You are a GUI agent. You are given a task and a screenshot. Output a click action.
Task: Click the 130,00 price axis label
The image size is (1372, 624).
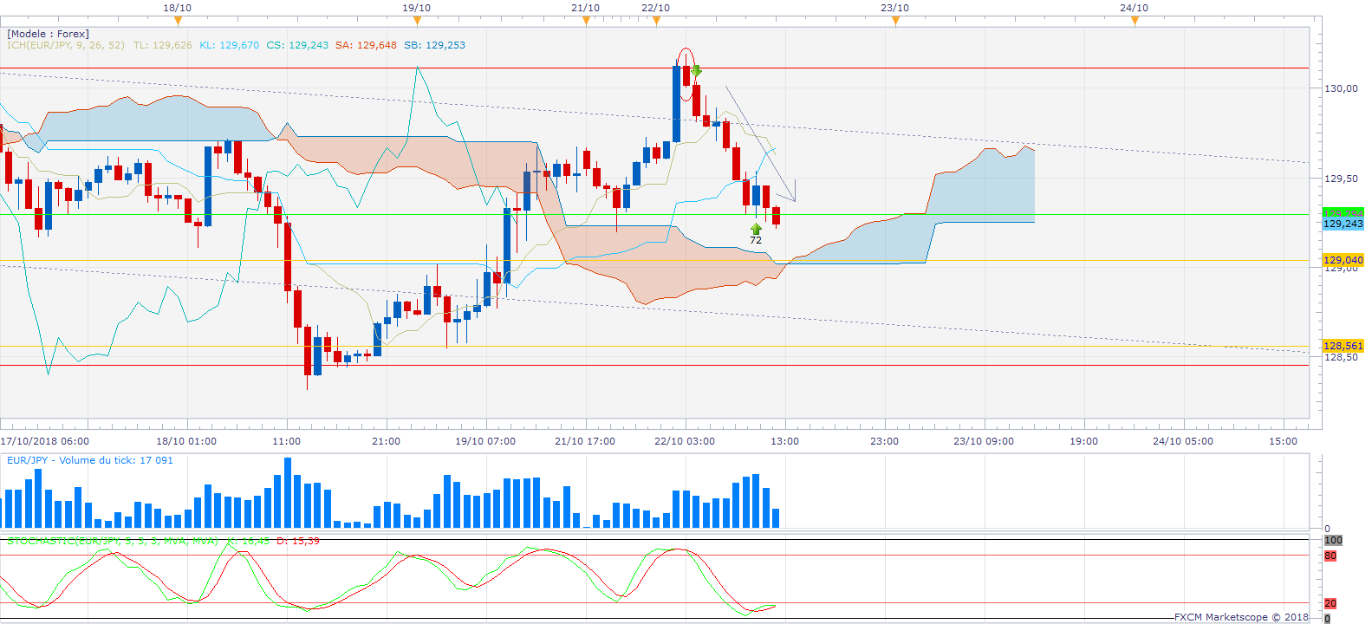[1341, 88]
